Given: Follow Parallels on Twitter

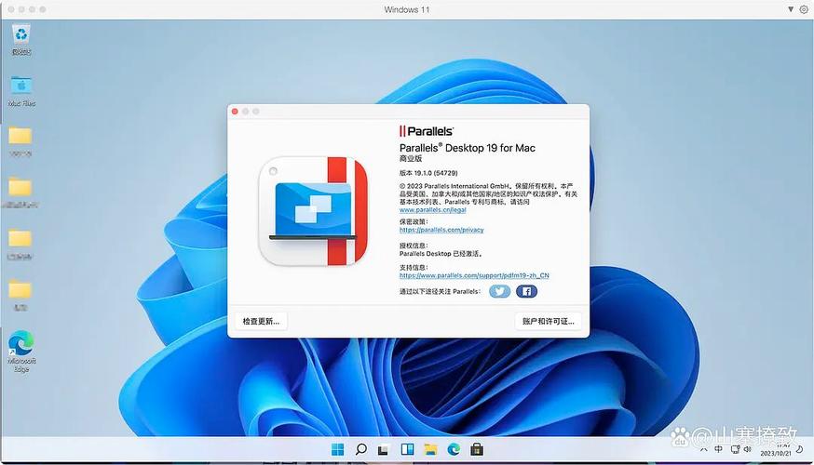Looking at the screenshot, I should coord(499,291).
